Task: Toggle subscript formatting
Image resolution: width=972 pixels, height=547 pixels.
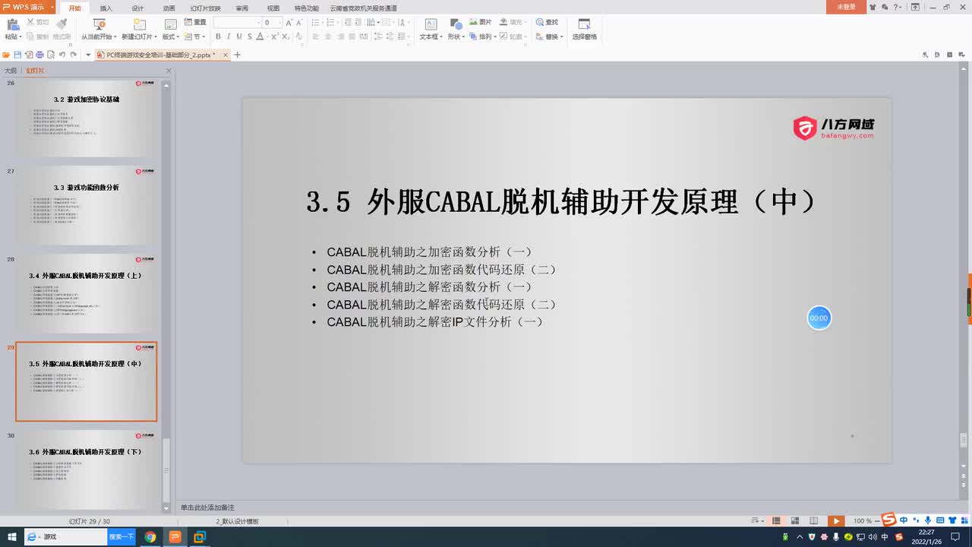Action: click(x=286, y=36)
